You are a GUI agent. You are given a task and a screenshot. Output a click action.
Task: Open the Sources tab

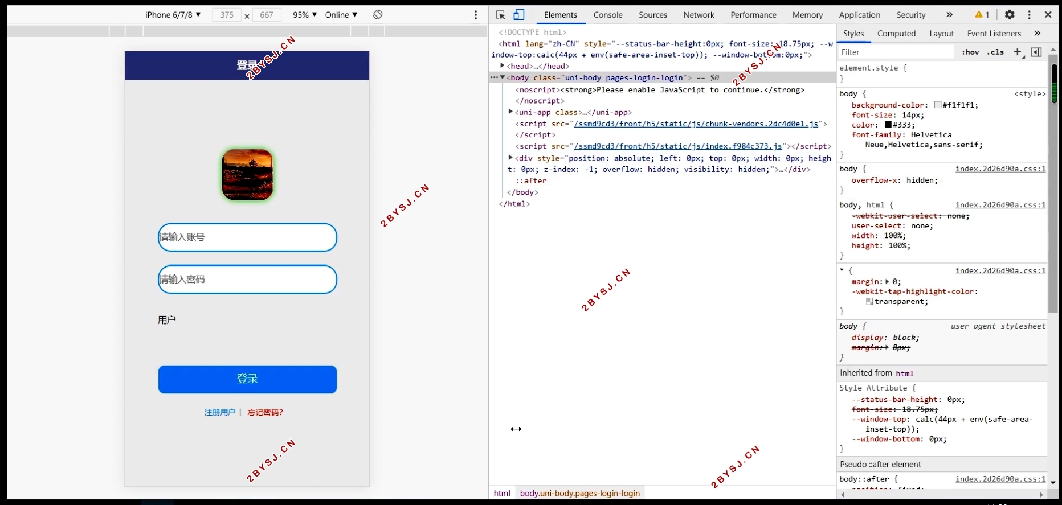(x=653, y=15)
